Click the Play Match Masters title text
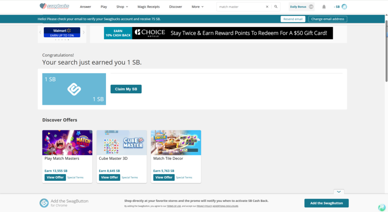Screen dimensions: 388x212 click(62, 159)
